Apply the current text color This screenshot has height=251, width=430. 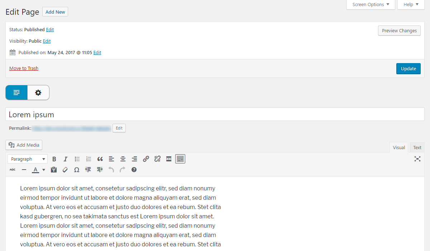pyautogui.click(x=35, y=170)
